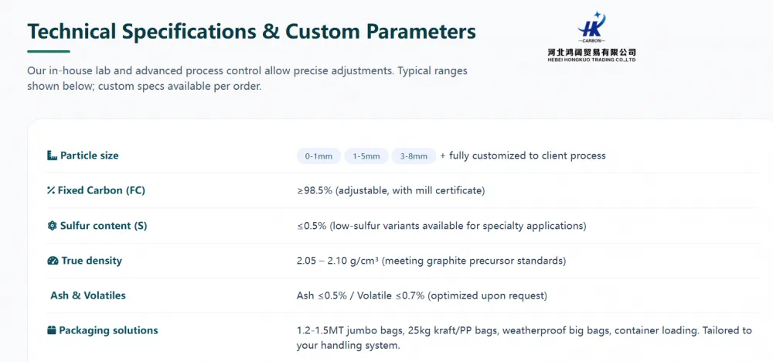773x362 pixels.
Task: Click the percent icon beside Fixed Carbon
Action: coord(51,190)
